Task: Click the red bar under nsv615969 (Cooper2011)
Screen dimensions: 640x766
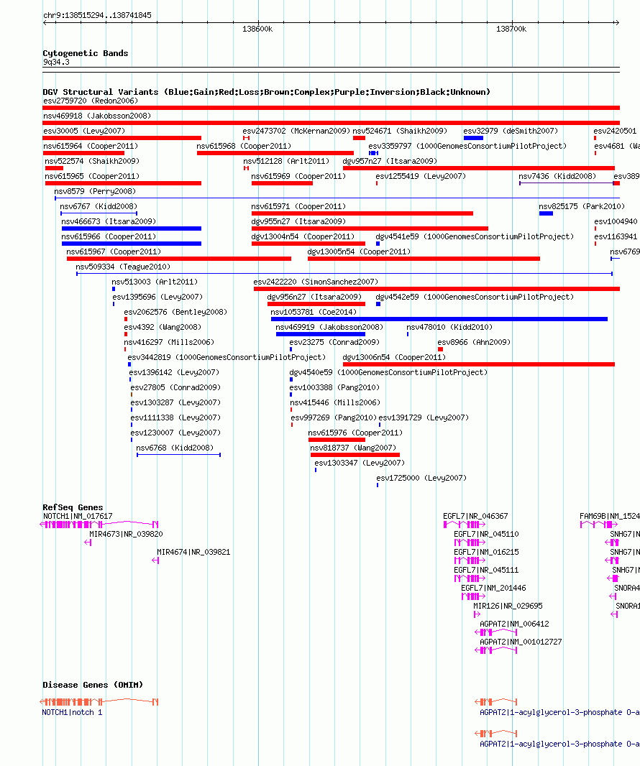Action: [282, 184]
